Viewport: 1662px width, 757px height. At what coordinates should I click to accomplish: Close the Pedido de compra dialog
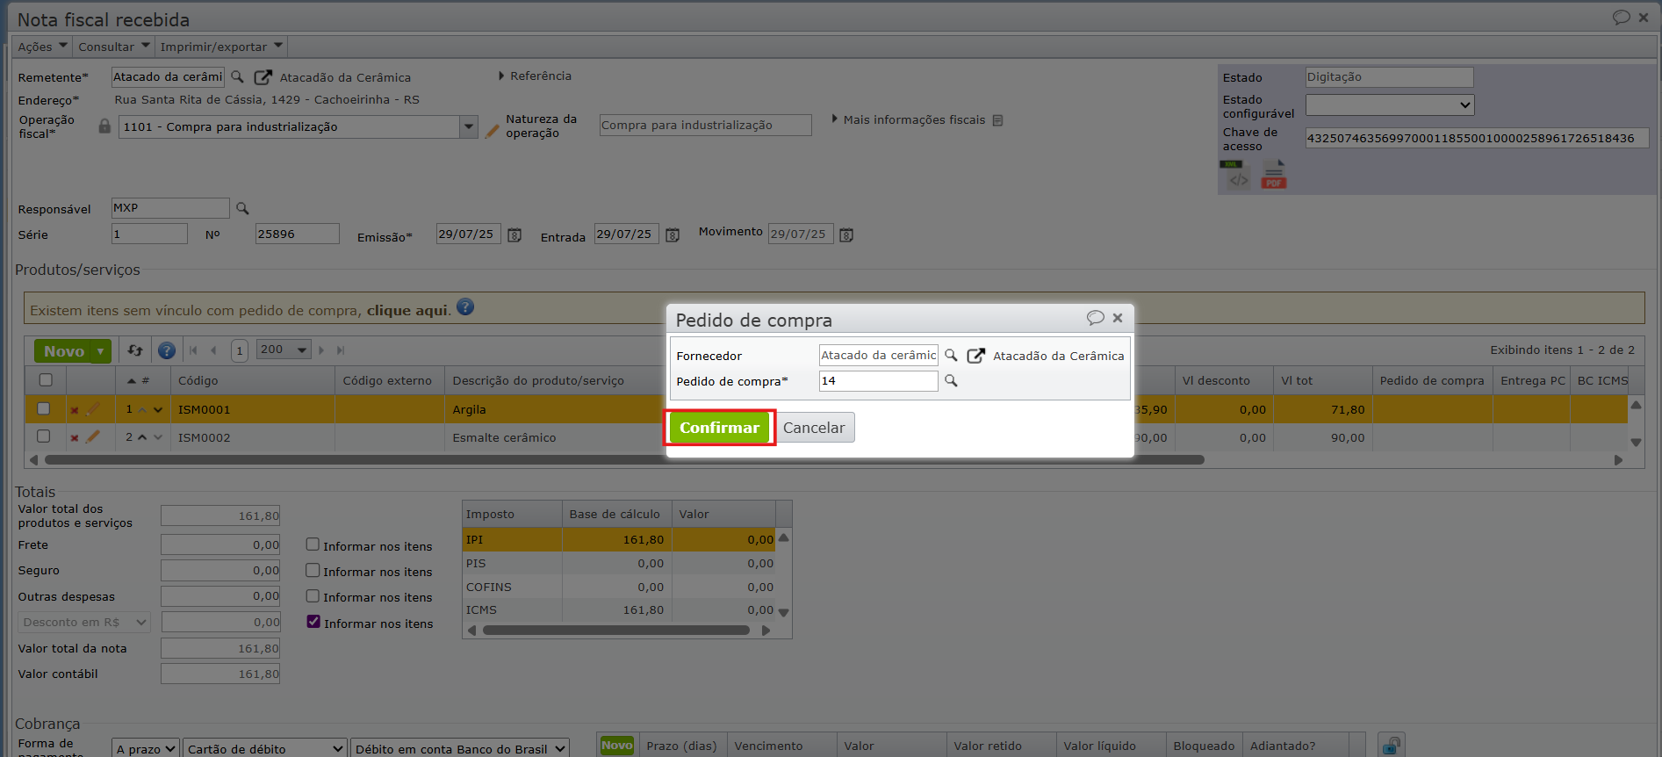pos(1118,318)
